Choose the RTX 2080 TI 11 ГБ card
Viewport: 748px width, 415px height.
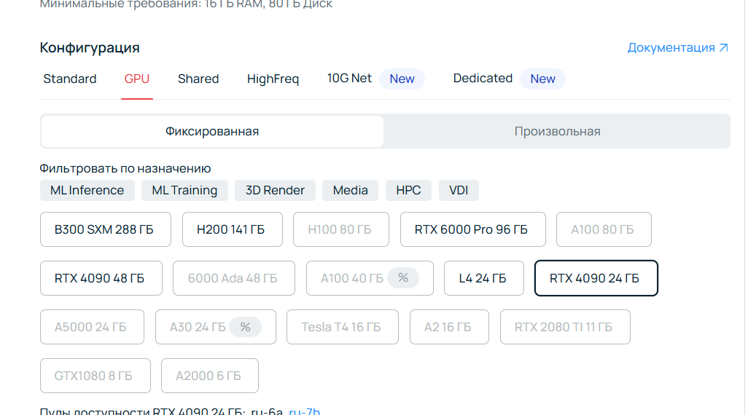(565, 327)
